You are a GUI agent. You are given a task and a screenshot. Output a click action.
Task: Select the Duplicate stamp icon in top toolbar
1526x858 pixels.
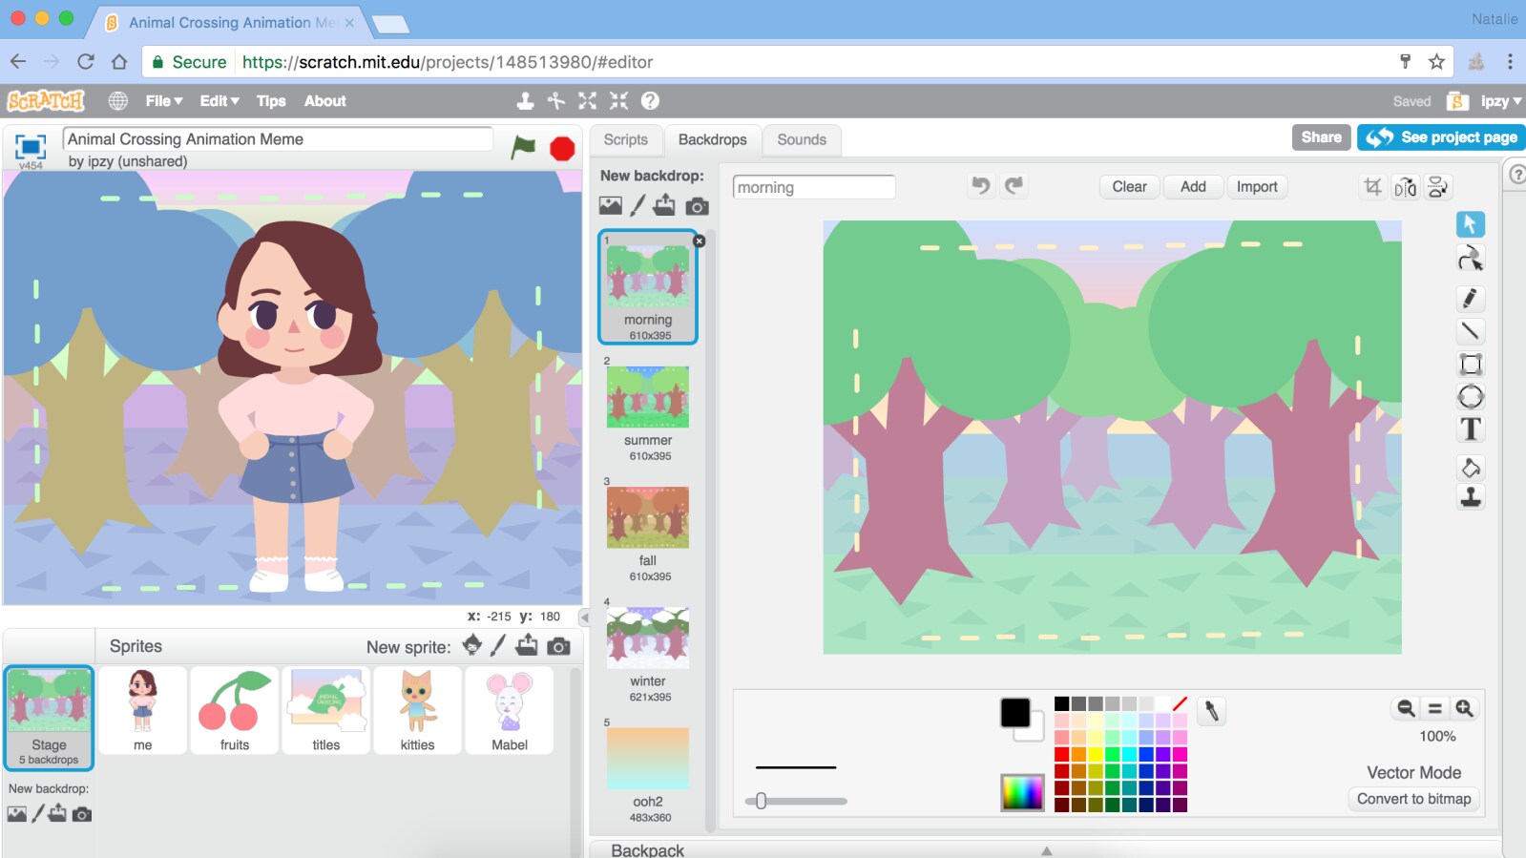[525, 100]
